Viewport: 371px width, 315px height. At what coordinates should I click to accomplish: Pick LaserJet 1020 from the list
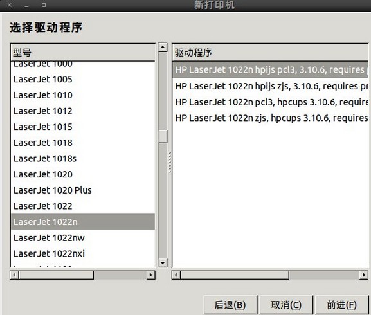[83, 174]
